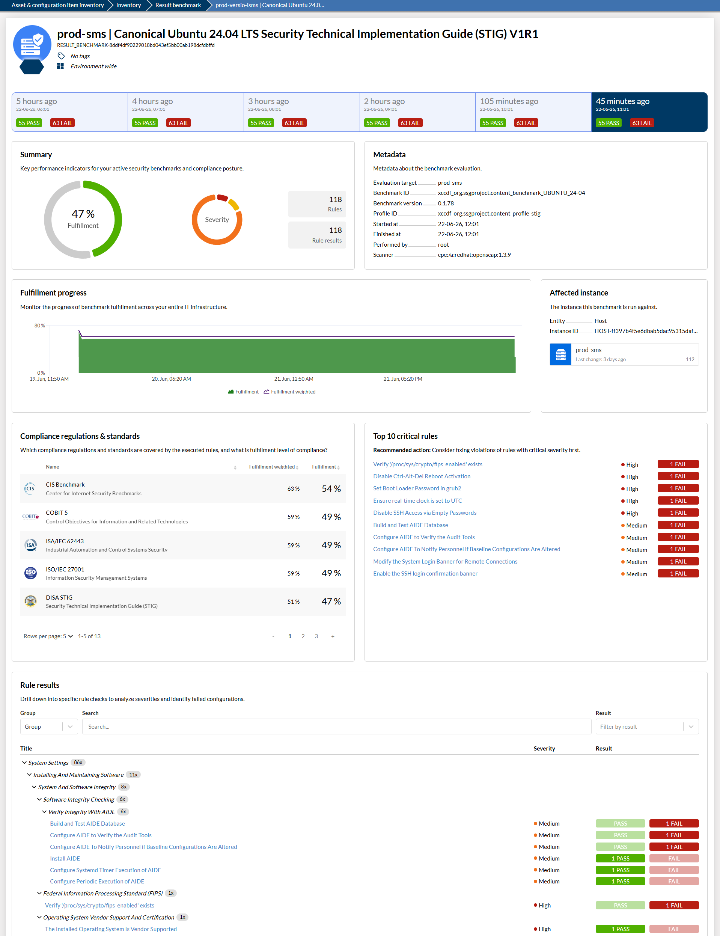Select the 4 hours ago benchmark run
This screenshot has width=720, height=936.
point(185,112)
